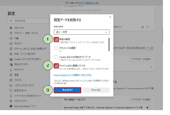Click the appearance (外観) icon in the sidebar

11,38
